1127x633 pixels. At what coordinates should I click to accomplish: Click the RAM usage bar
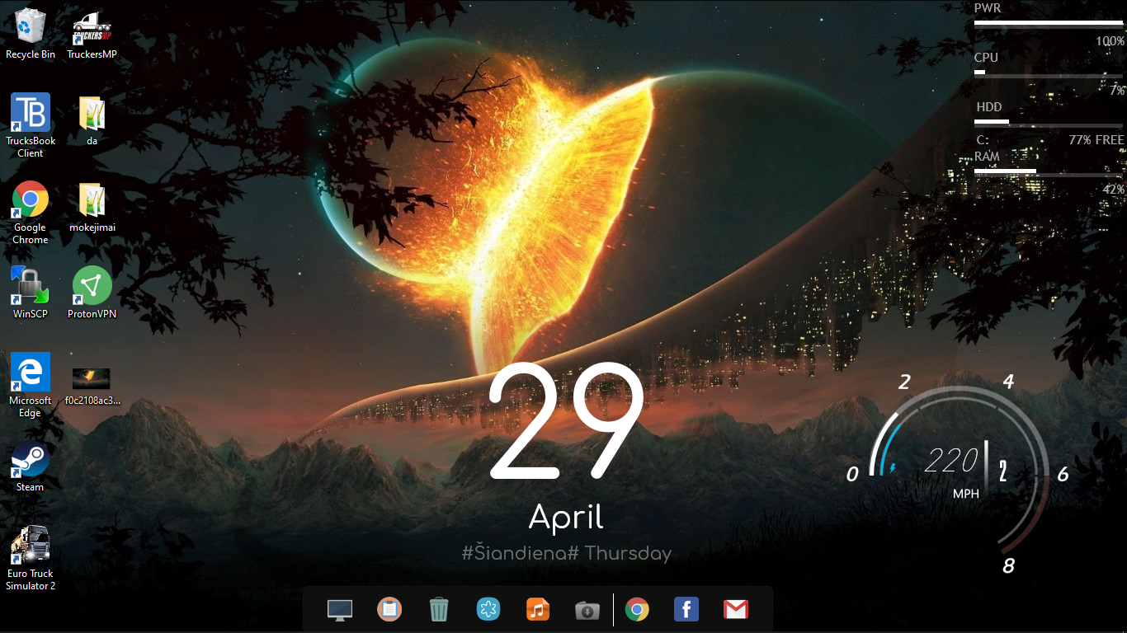coord(1049,171)
